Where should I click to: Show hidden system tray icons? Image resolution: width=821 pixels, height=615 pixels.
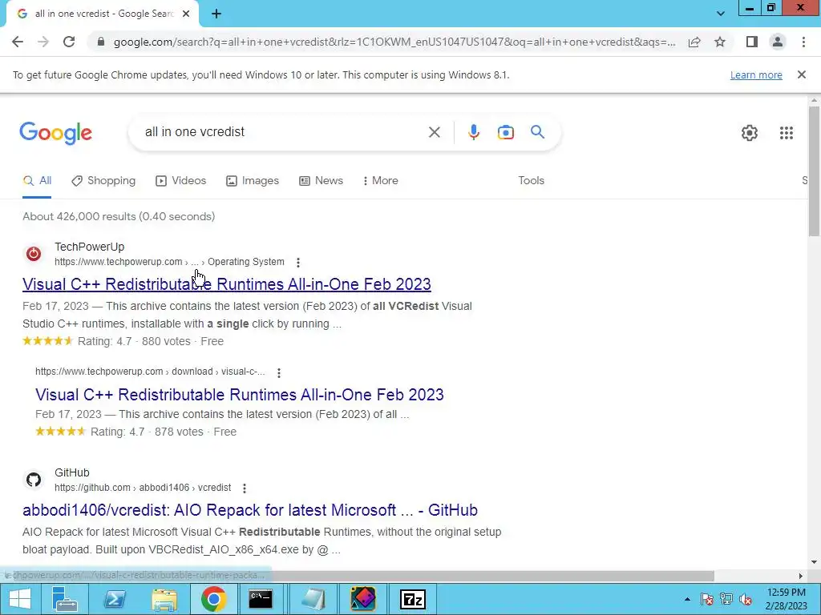687,599
